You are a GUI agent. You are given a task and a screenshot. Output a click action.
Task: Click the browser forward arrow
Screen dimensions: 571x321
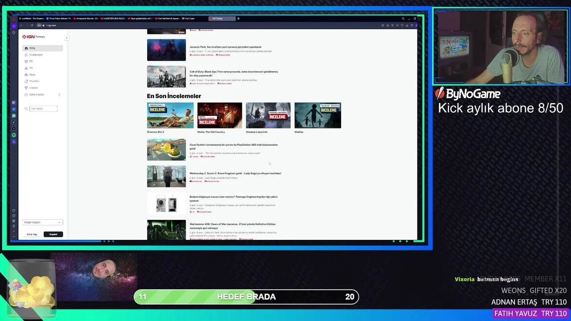pos(27,25)
